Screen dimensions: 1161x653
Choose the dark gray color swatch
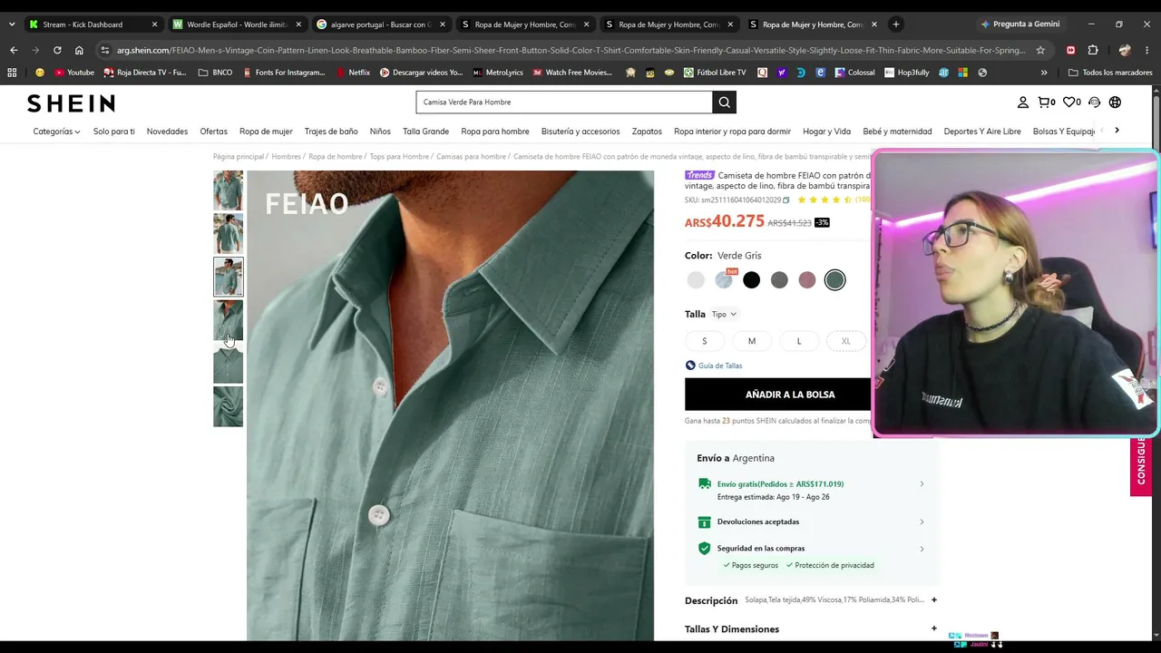click(779, 280)
